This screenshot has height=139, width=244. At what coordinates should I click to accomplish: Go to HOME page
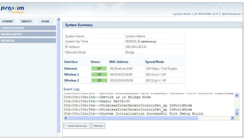tap(45, 21)
